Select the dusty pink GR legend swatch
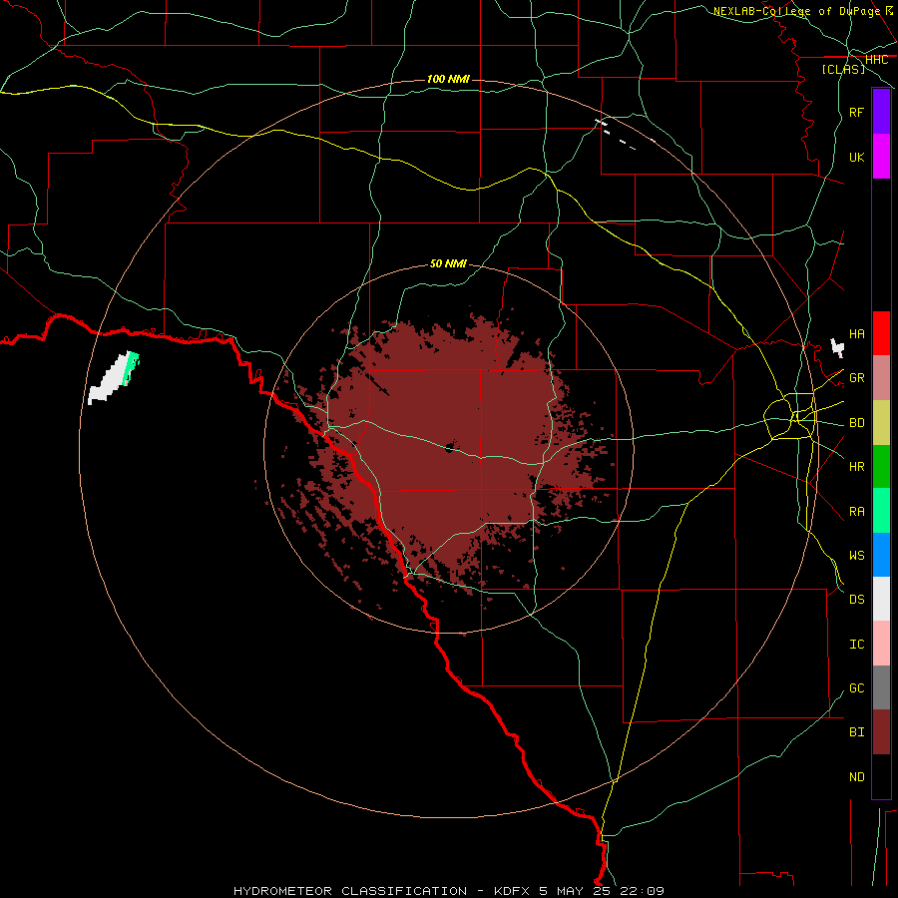The image size is (898, 898). pyautogui.click(x=881, y=378)
